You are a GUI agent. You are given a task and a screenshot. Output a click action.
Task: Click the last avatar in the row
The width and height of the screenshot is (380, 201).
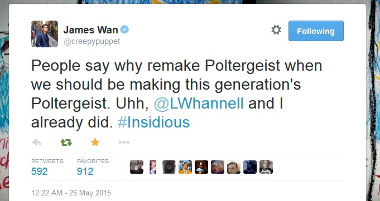(x=266, y=167)
